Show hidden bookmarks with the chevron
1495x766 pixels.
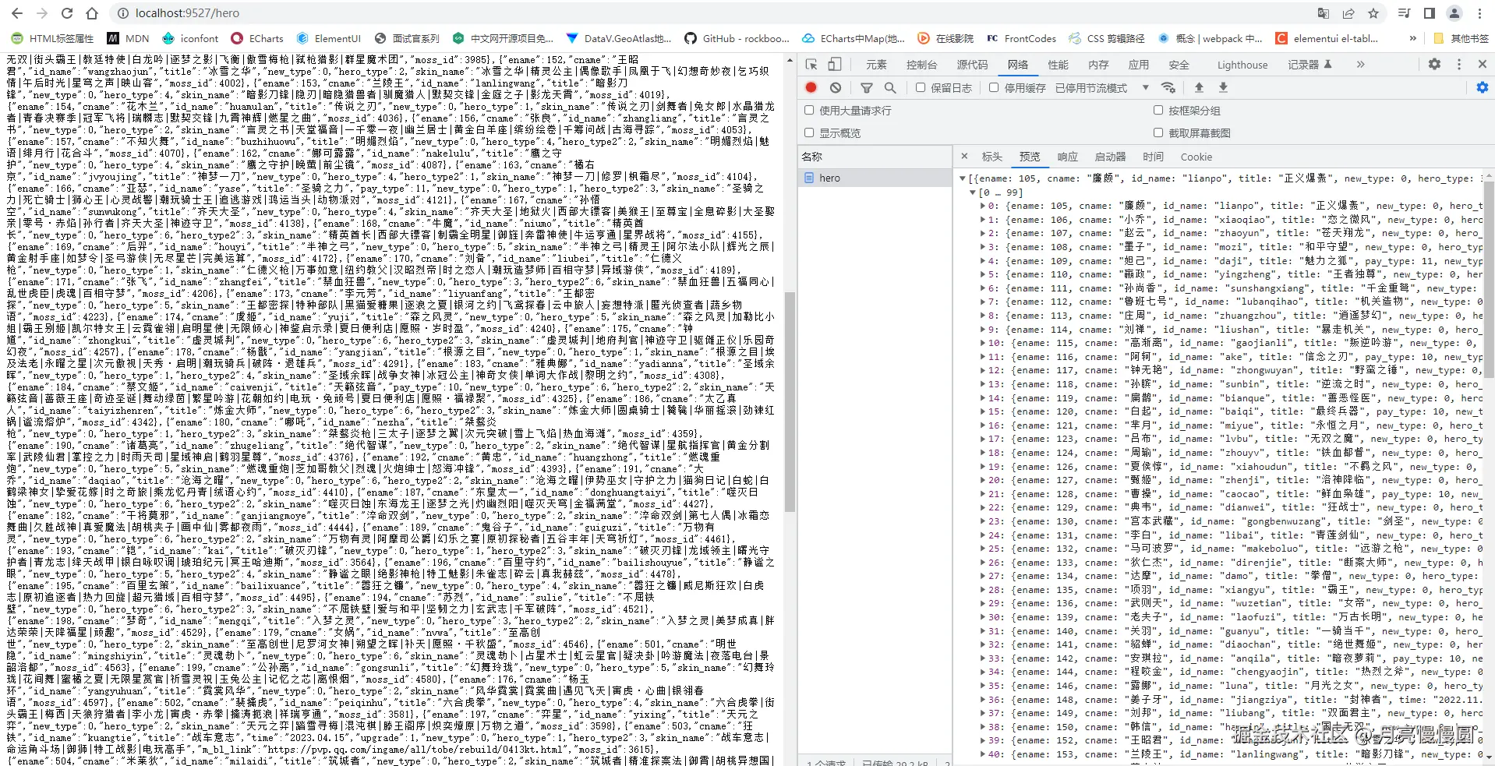1412,38
